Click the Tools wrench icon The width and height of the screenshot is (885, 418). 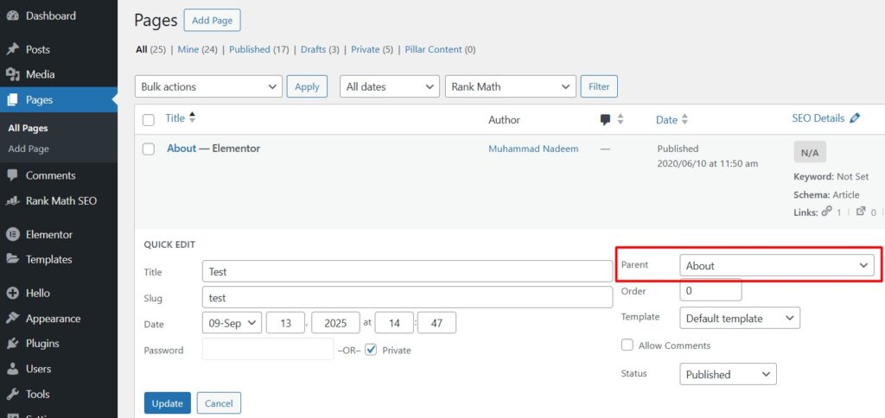click(x=12, y=394)
